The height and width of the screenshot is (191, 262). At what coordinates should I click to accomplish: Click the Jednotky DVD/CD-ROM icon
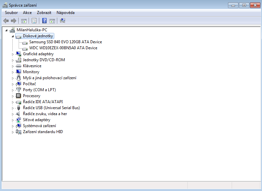[x=19, y=60]
